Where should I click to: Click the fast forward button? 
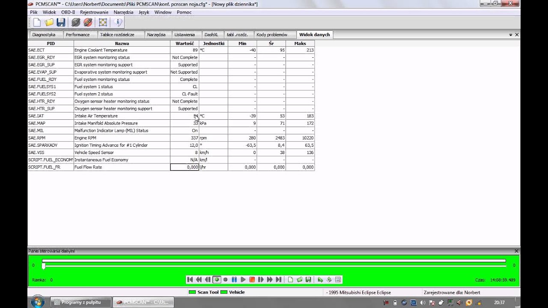(x=270, y=279)
